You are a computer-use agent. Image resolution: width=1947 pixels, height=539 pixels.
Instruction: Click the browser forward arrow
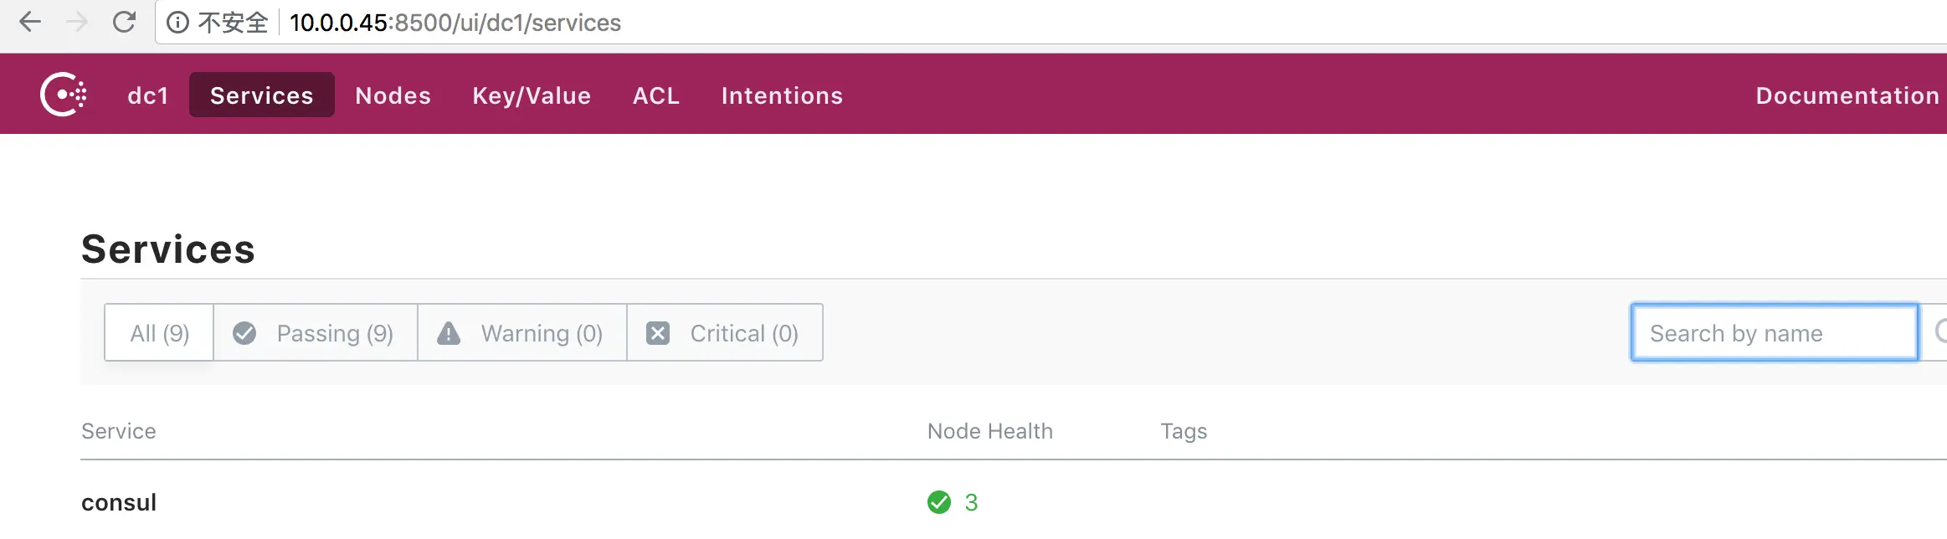[x=77, y=22]
